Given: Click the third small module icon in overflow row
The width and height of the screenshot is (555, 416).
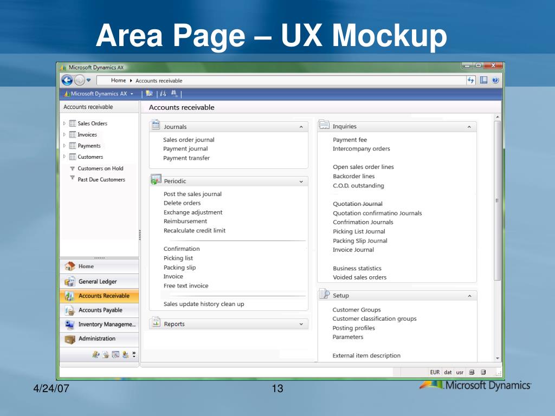Looking at the screenshot, I should click(x=115, y=354).
